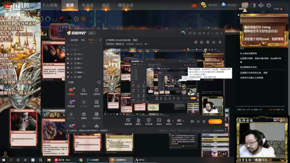The image size is (290, 163).
Task: Click the record video icon beside start button
Action: point(192,121)
